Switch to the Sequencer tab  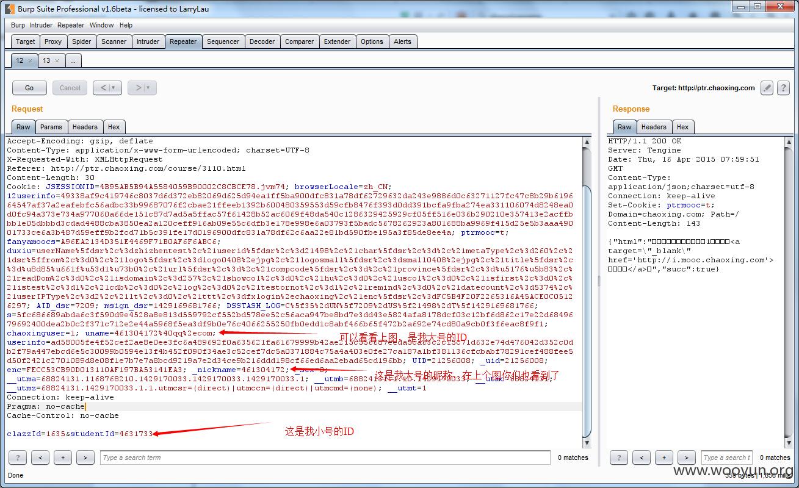pyautogui.click(x=223, y=41)
